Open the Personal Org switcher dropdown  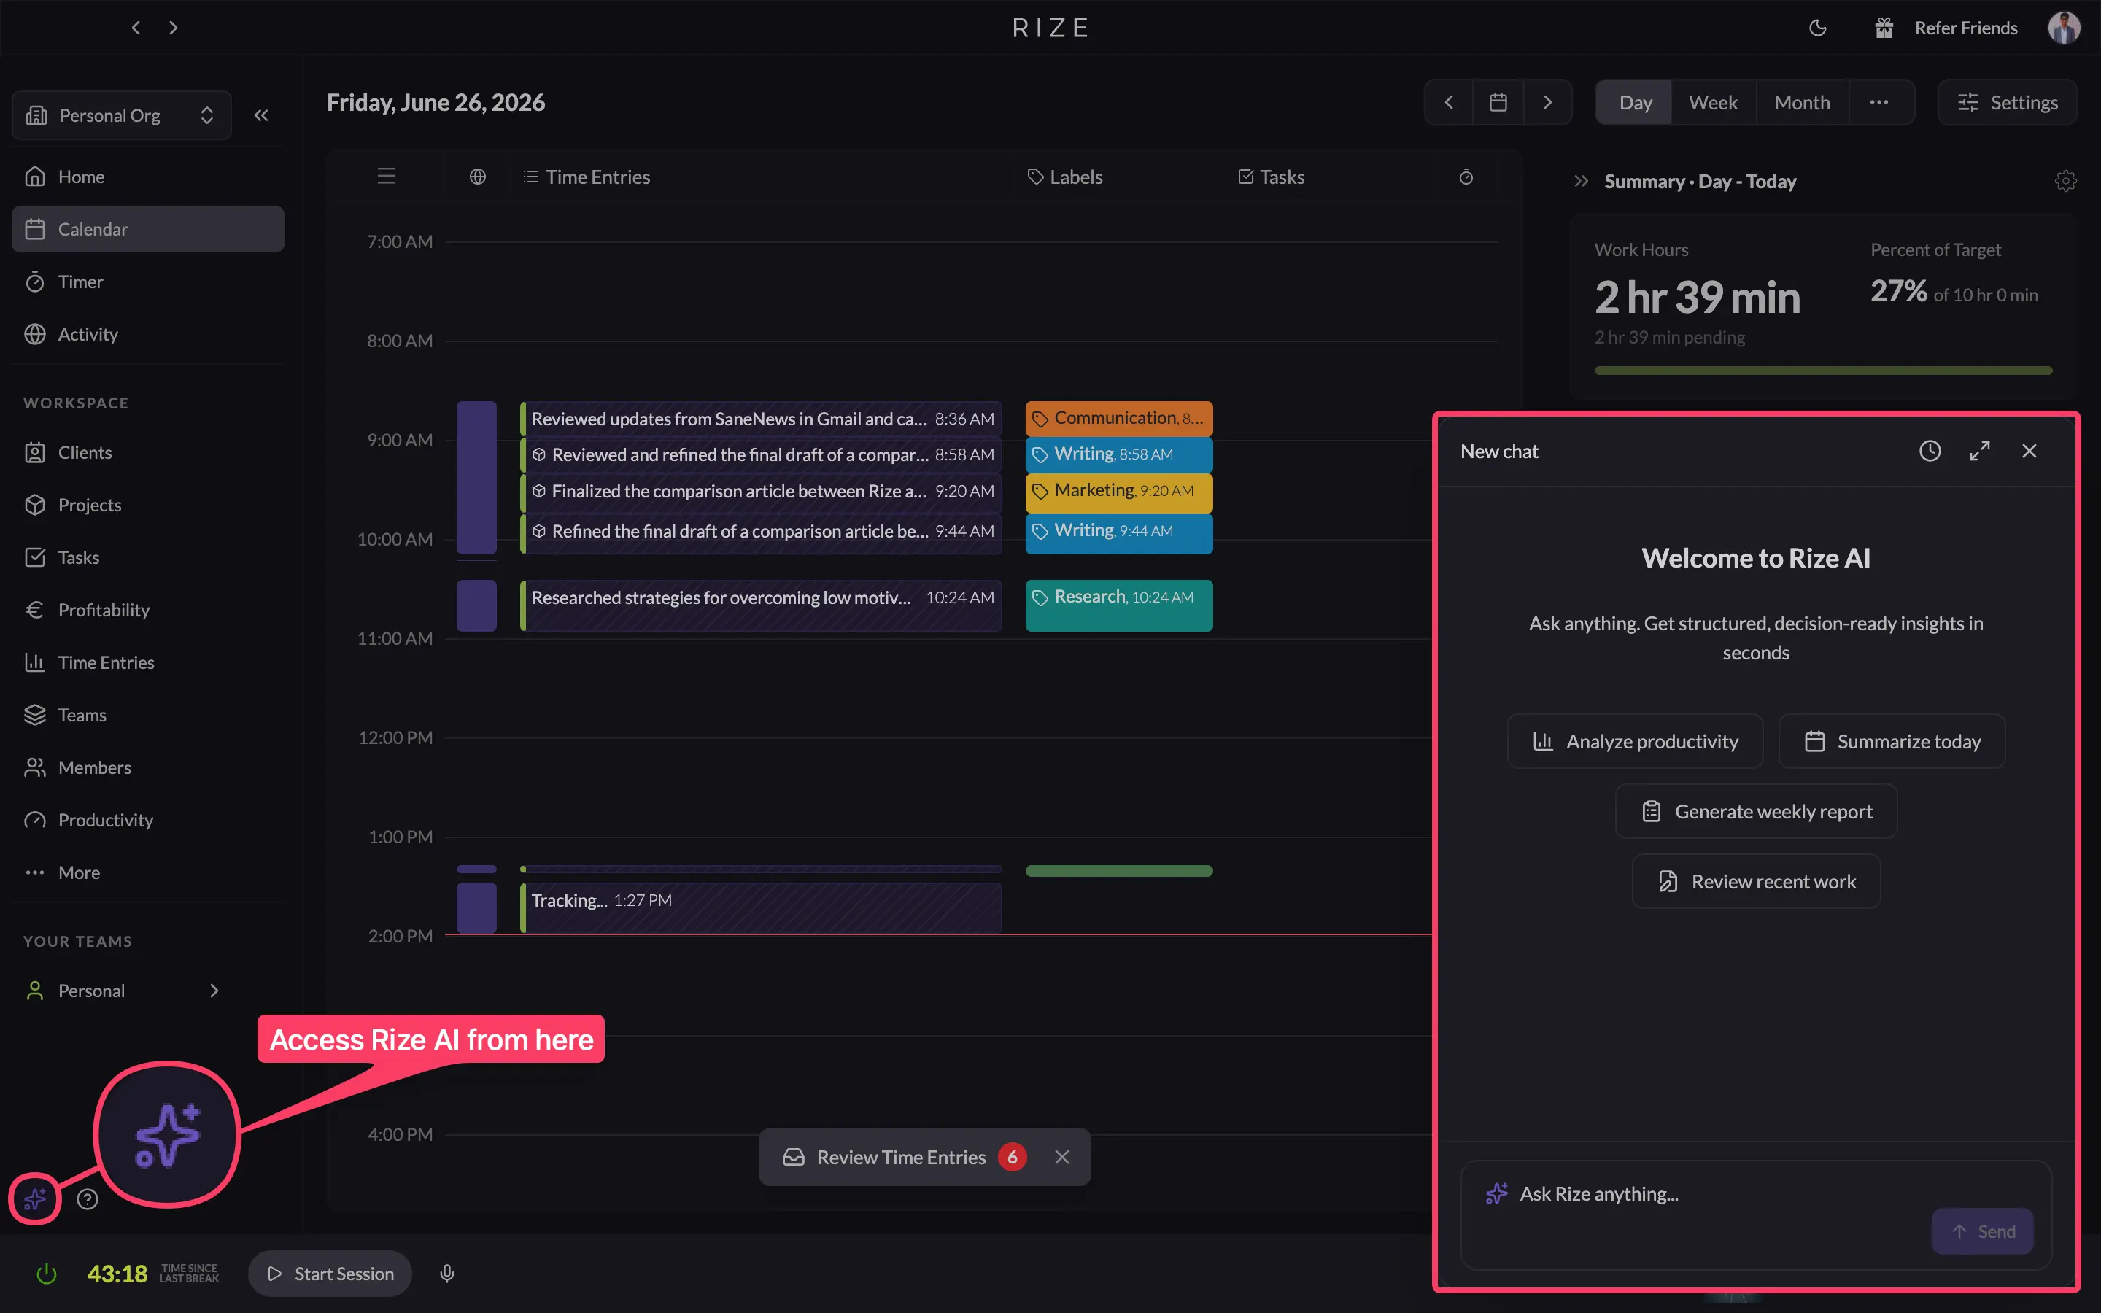[122, 115]
